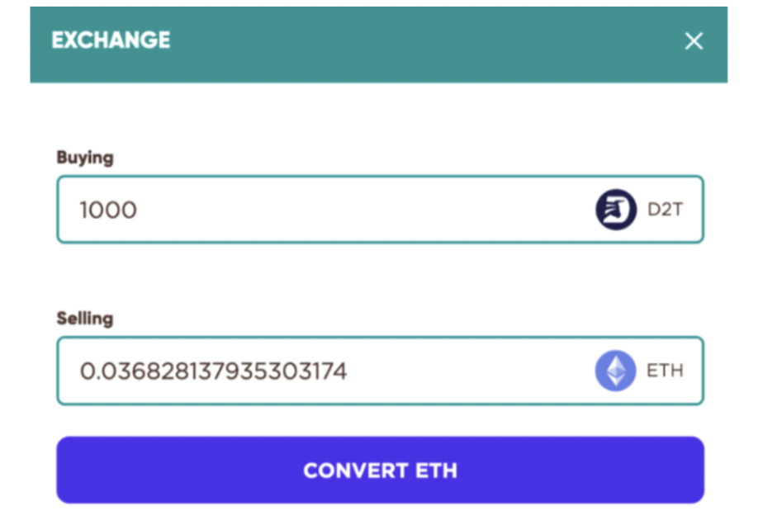Focus the Selling amount input field
The image size is (763, 520).
click(x=381, y=371)
